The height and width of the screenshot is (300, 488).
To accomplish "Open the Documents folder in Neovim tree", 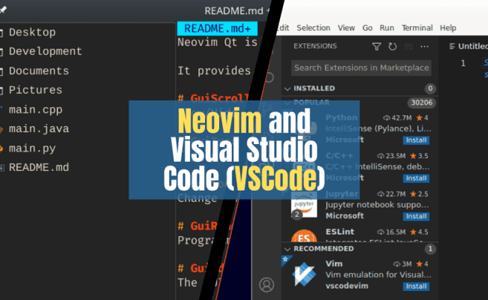I will tap(38, 71).
